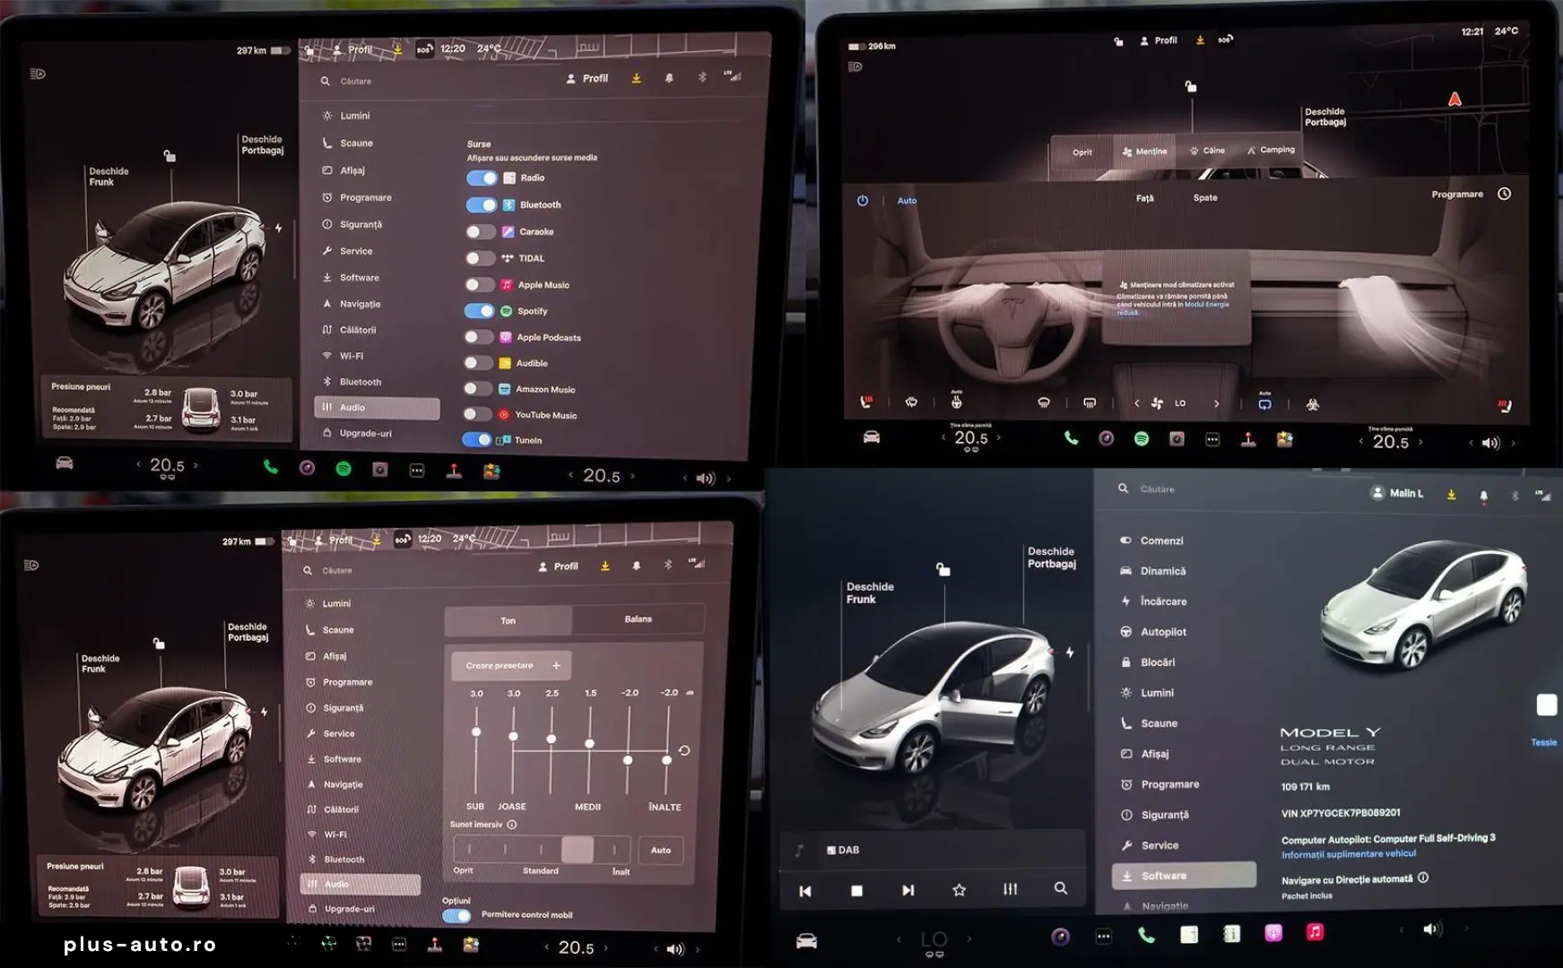The height and width of the screenshot is (968, 1563).
Task: Toggle Permitere control mobil switch
Action: point(456,915)
